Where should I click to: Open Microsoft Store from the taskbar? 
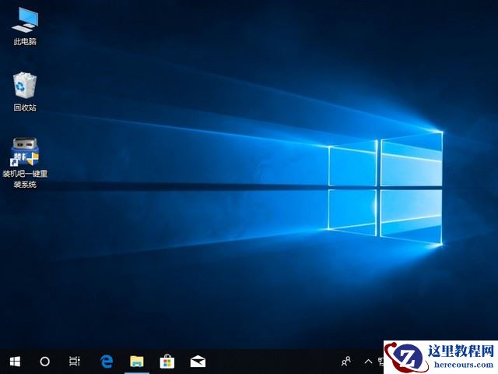(167, 362)
